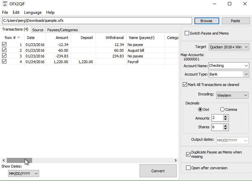The width and height of the screenshot is (252, 181).
Task: Toggle Mark All Transactions as cleared
Action: 185,85
